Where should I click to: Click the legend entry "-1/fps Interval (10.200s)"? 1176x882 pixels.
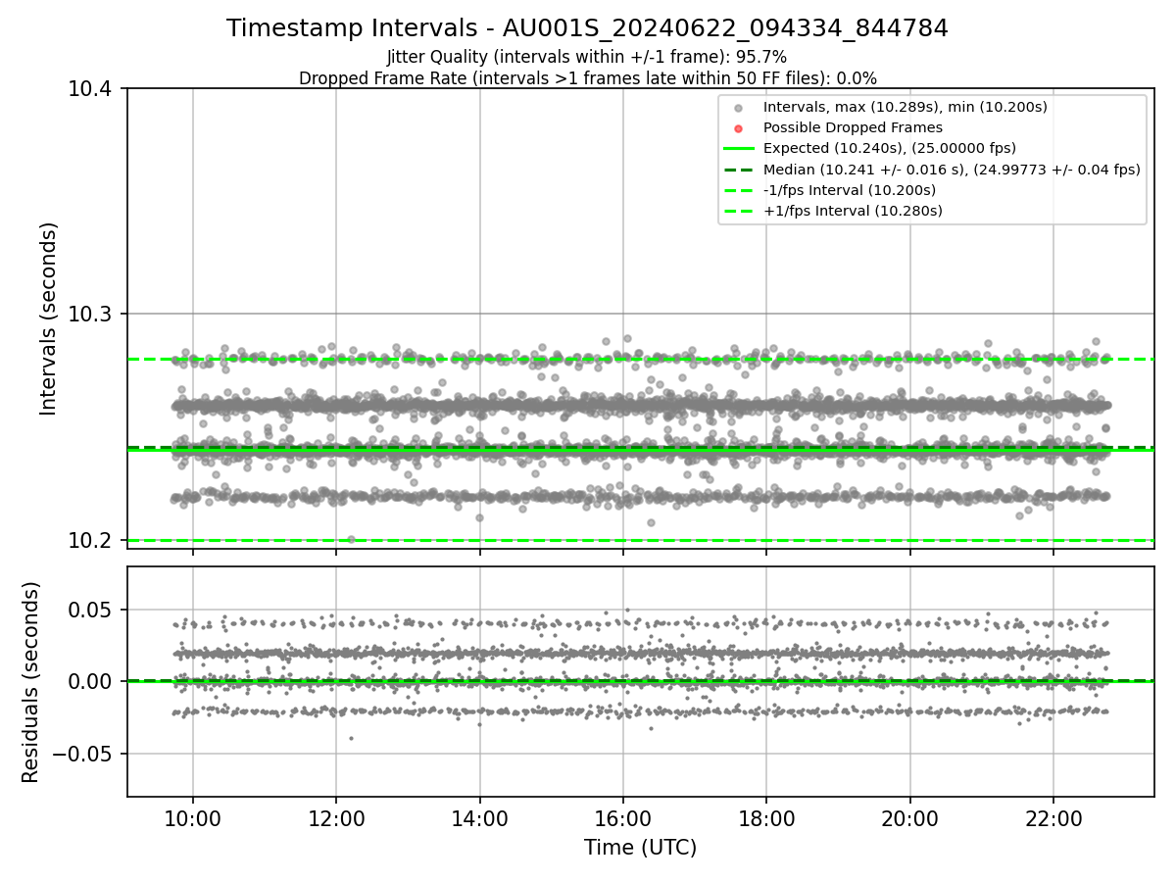pos(850,189)
